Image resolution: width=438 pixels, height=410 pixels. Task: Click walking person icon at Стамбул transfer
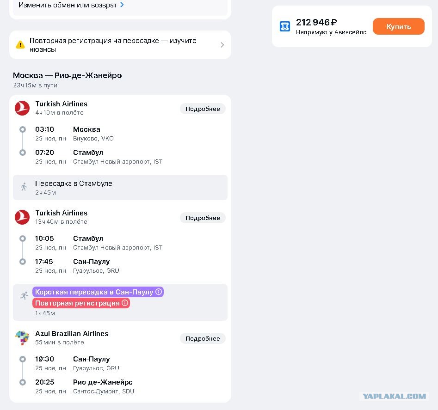pos(24,187)
